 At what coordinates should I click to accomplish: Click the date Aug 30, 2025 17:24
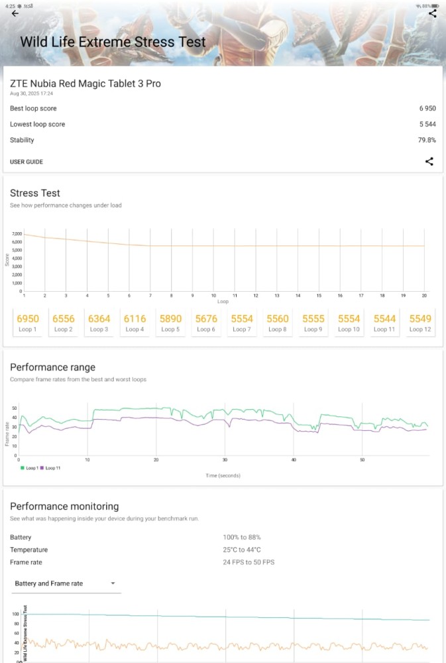(x=31, y=93)
